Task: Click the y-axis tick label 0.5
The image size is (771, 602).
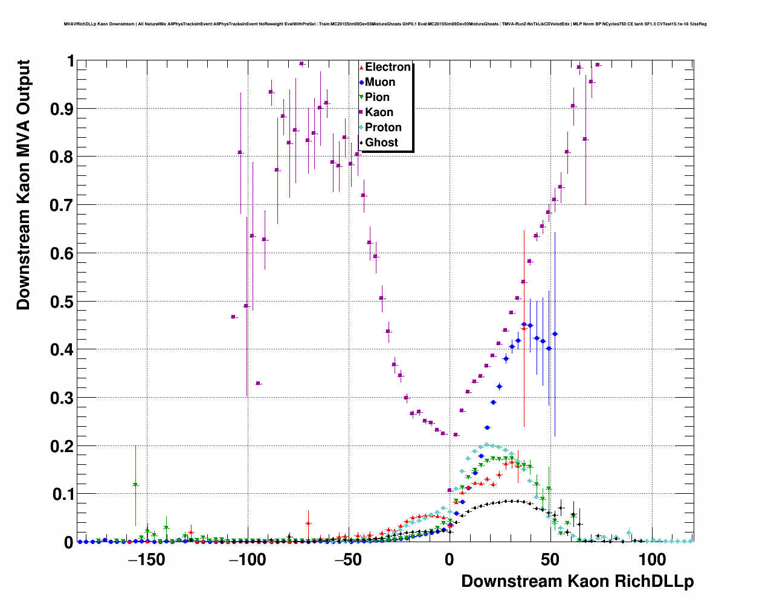Action: tap(63, 302)
